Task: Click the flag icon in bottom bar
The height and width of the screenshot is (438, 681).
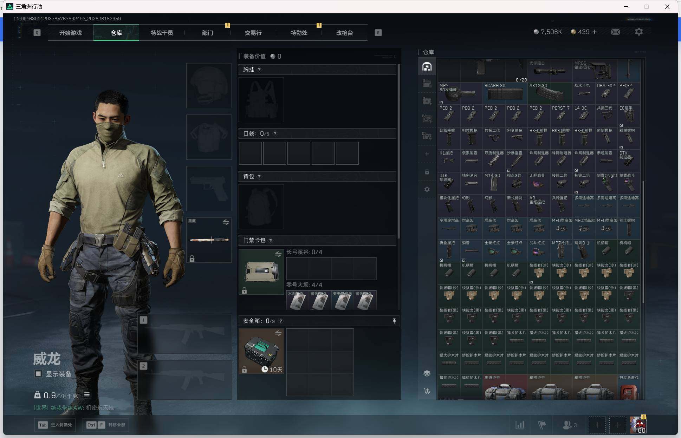Action: point(542,425)
